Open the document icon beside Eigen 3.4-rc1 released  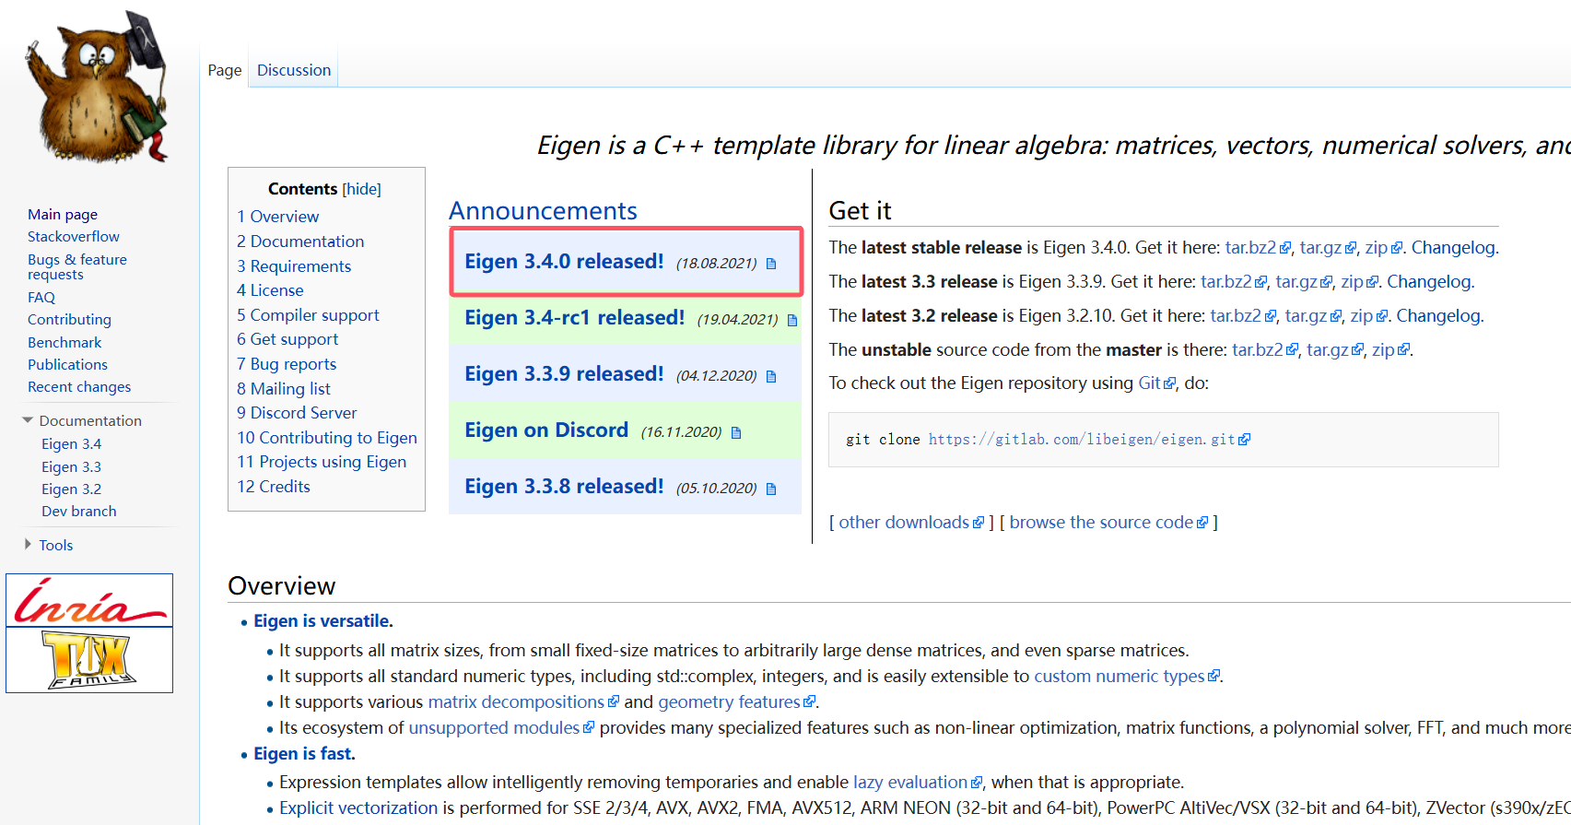click(792, 320)
